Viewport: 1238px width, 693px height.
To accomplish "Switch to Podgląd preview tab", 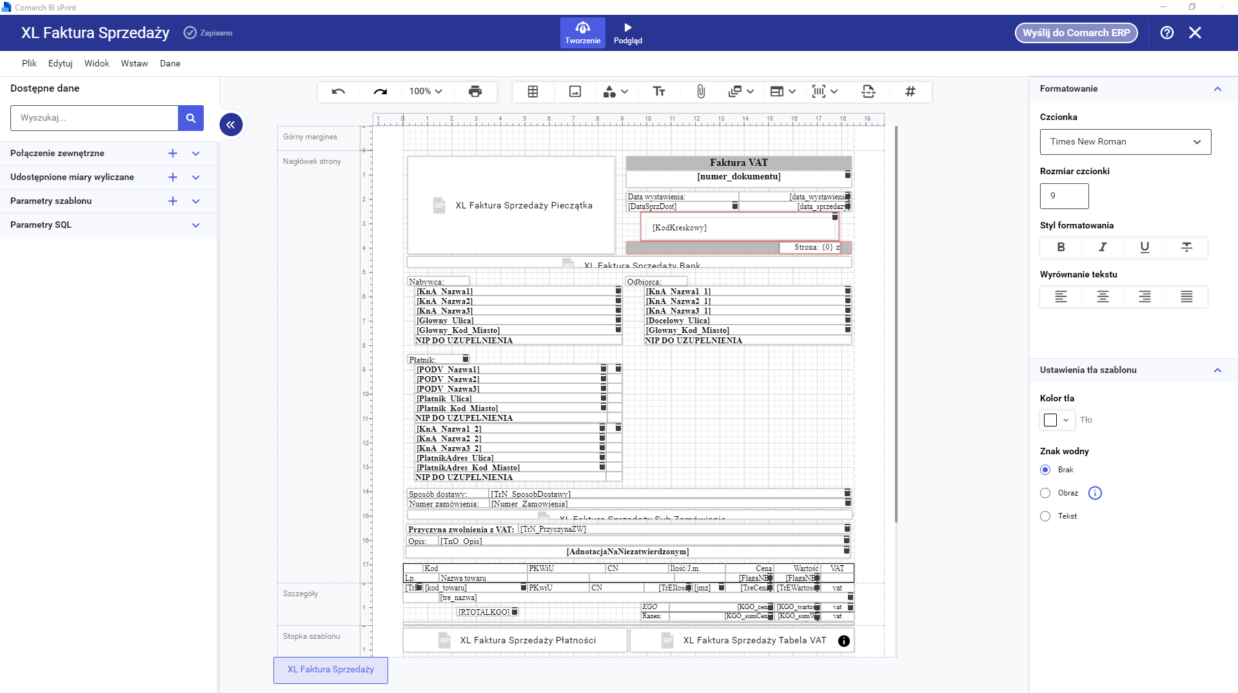I will (627, 33).
